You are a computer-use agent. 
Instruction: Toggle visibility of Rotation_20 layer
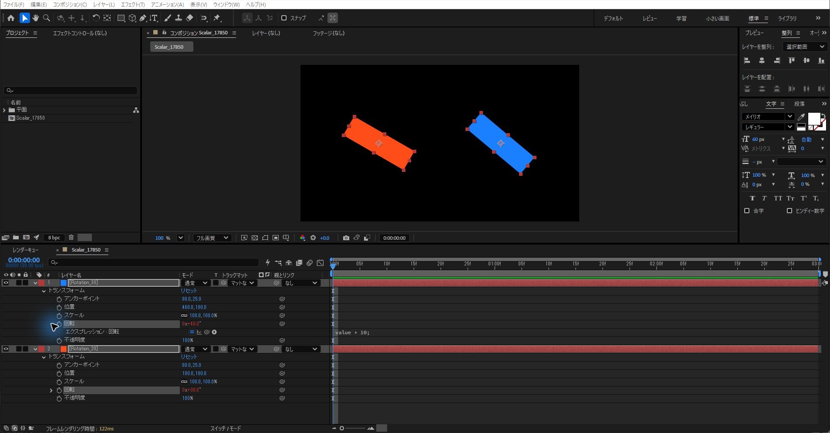coord(6,349)
